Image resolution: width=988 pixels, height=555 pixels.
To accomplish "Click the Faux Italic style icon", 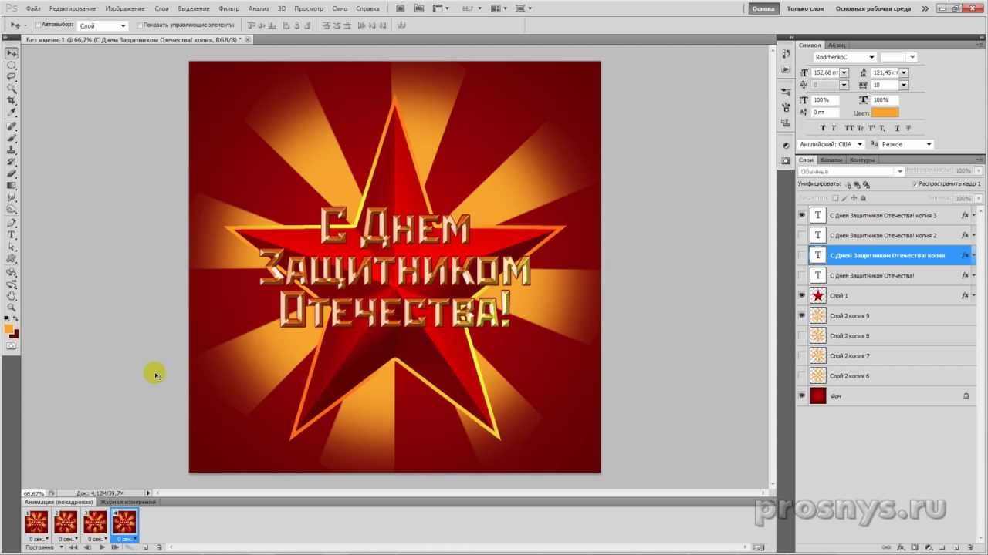I will point(834,128).
